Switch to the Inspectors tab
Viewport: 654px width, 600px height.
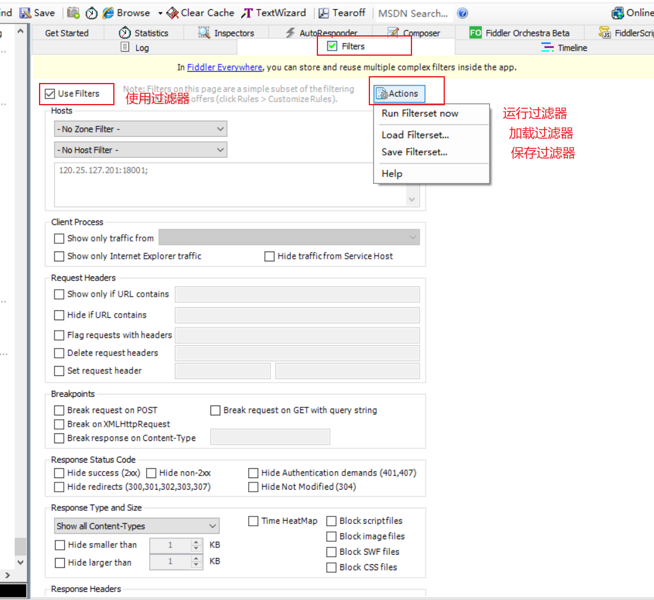(226, 33)
